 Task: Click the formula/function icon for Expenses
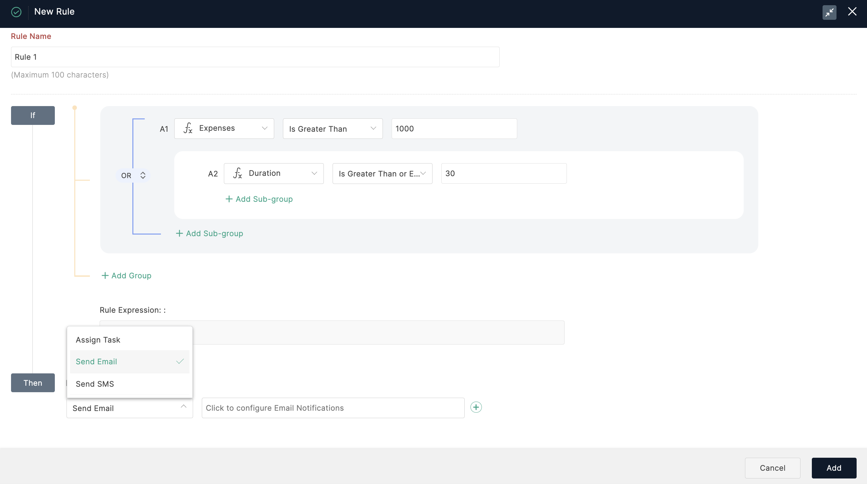188,127
